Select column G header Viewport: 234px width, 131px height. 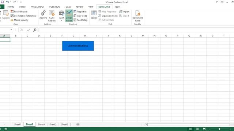tap(73, 36)
